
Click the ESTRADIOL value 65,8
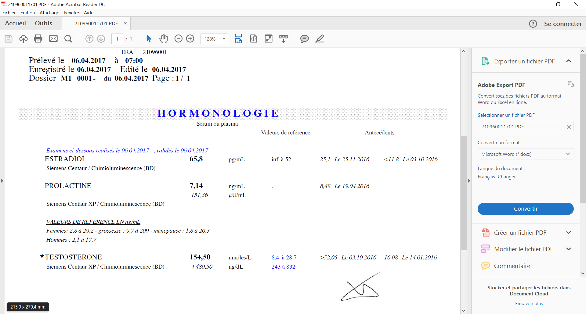[x=196, y=159]
